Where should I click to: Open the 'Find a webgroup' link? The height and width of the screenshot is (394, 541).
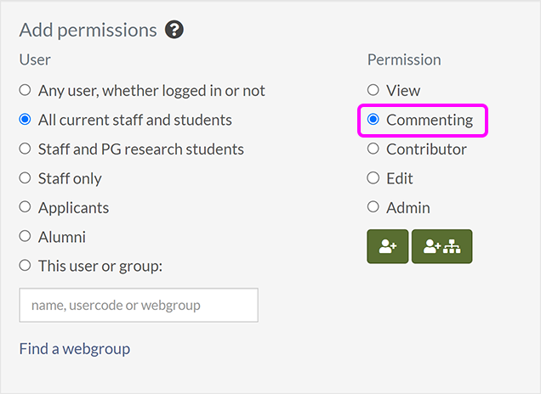click(75, 348)
